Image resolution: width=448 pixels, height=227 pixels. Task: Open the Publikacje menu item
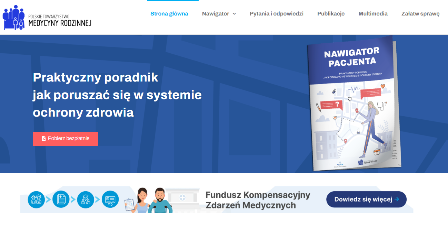click(331, 14)
